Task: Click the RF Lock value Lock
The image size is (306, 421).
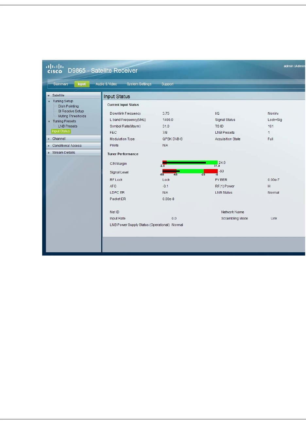Action: pos(166,180)
